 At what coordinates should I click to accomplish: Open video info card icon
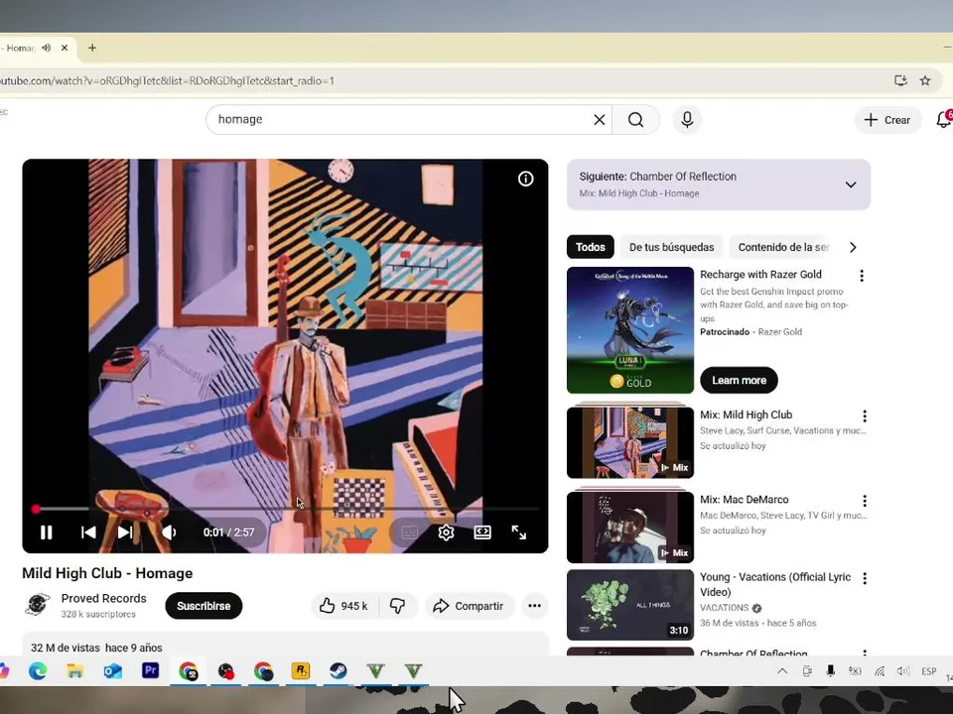click(x=526, y=178)
